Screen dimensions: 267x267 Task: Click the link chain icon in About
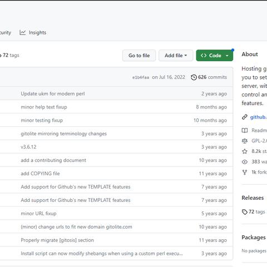245,117
